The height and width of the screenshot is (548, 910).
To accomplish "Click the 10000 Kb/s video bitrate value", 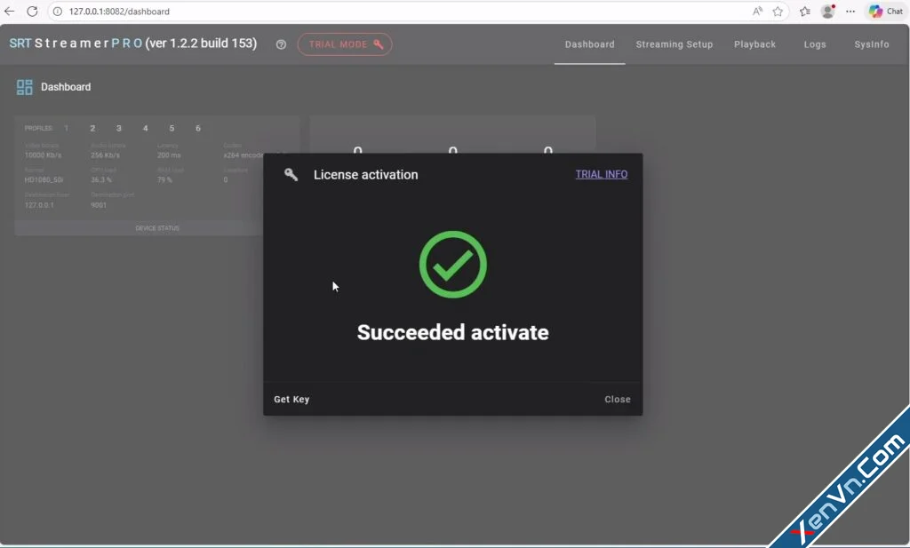I will pos(43,155).
